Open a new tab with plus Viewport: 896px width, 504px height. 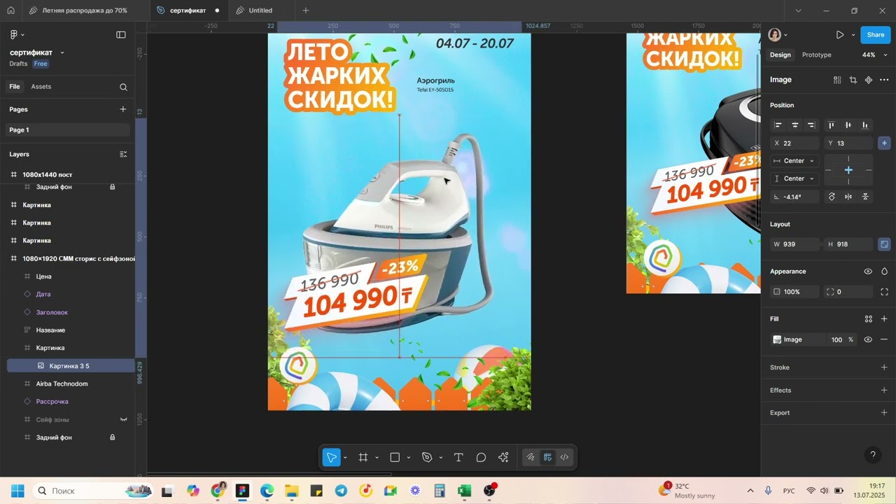click(305, 10)
